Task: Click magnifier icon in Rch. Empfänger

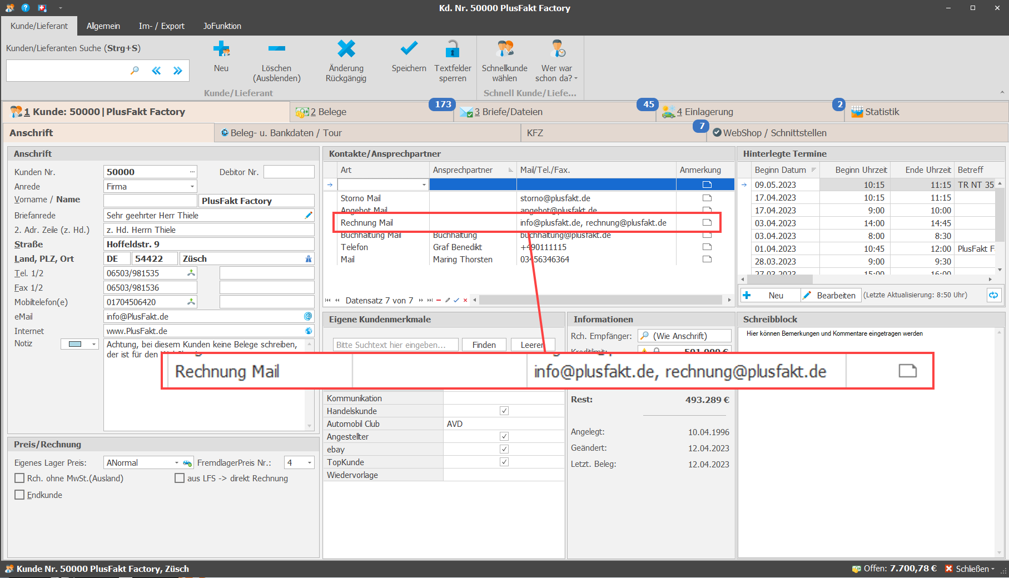Action: [x=645, y=336]
